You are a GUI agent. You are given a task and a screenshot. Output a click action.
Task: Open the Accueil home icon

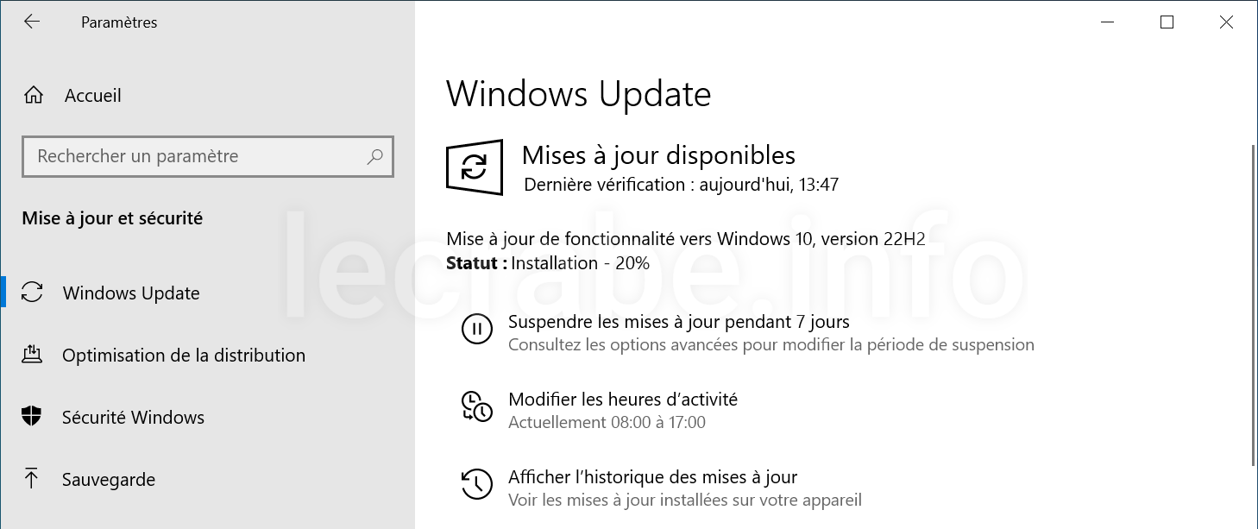tap(33, 96)
